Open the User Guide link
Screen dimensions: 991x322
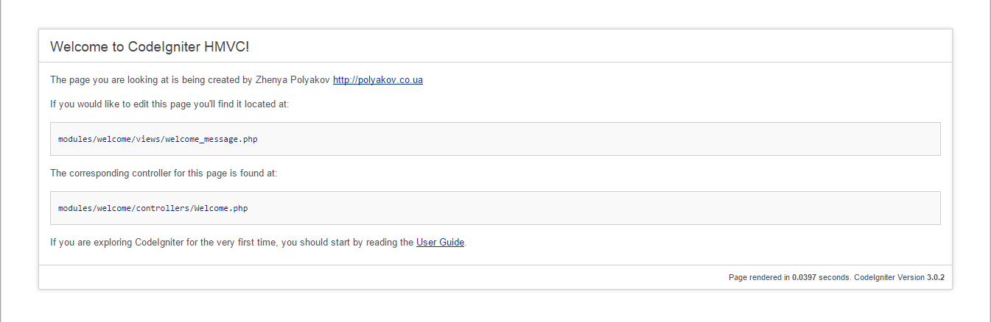440,242
